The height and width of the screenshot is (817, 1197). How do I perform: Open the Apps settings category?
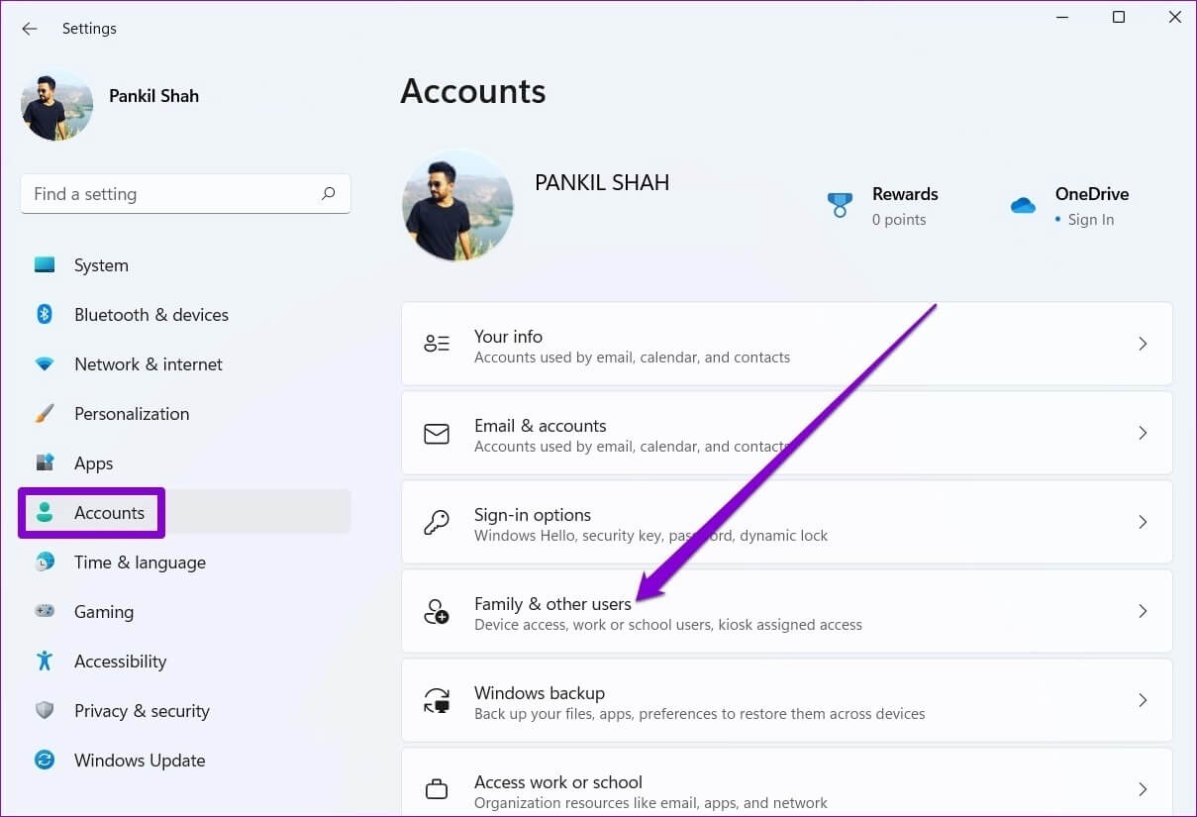94,463
